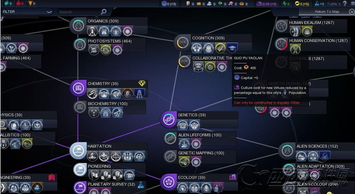Click the TURN: 0 counter
The height and width of the screenshot is (194, 355).
pyautogui.click(x=334, y=4)
